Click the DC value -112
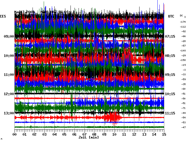187x142 pixels. click(x=183, y=27)
